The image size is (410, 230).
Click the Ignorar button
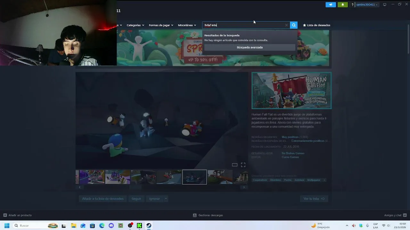pos(154,199)
